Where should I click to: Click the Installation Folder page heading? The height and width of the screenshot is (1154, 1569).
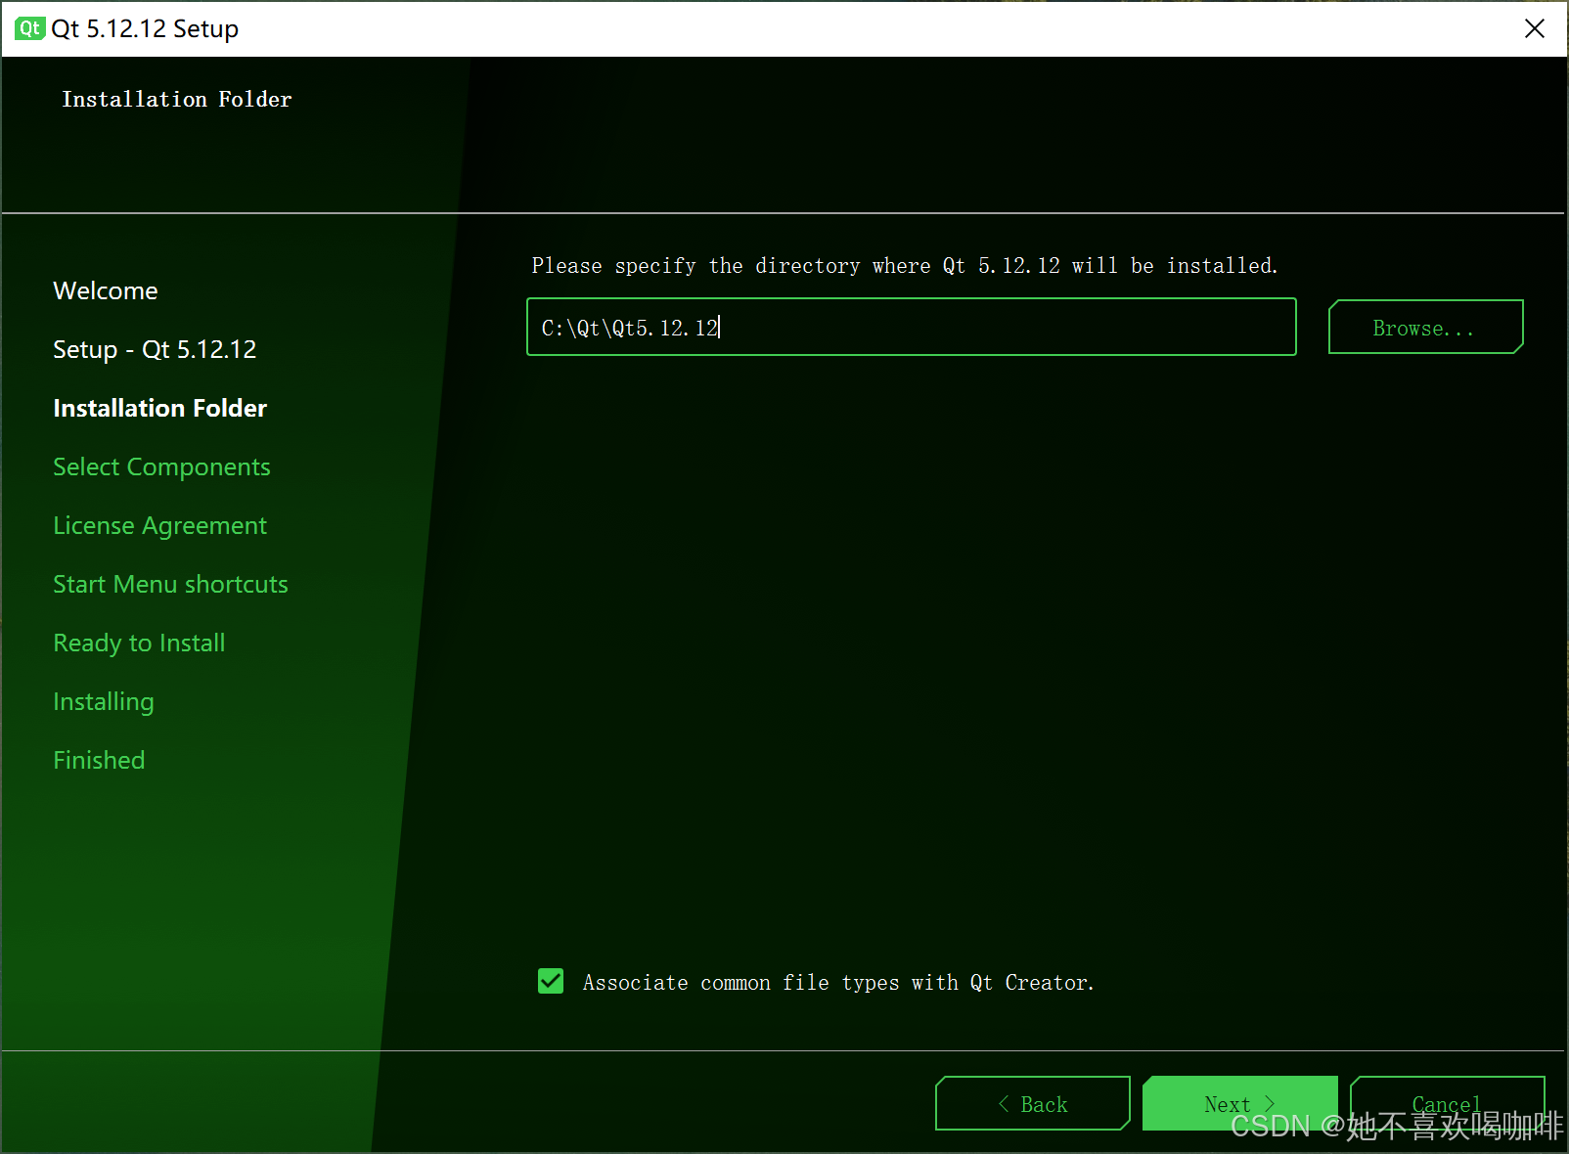pyautogui.click(x=177, y=99)
